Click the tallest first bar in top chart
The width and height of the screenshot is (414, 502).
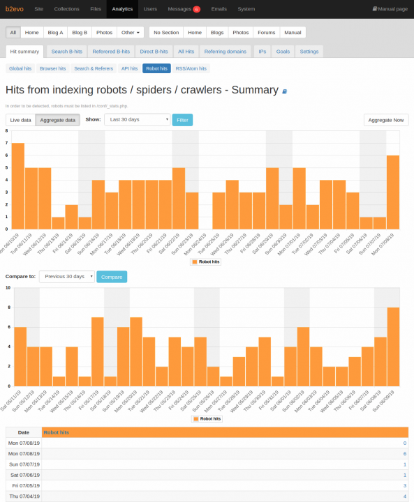pos(18,186)
